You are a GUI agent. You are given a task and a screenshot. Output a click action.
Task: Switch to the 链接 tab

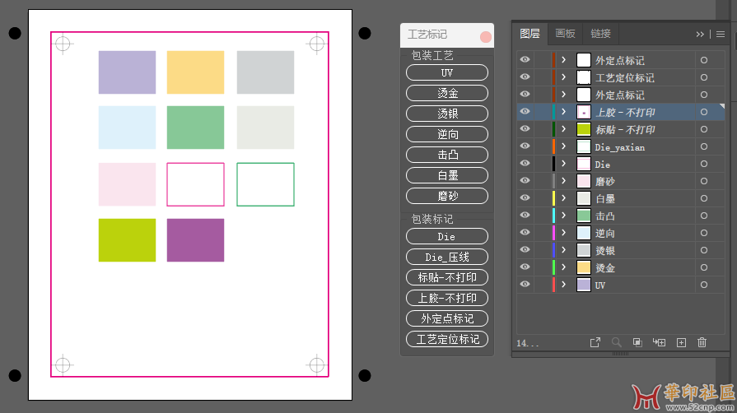[601, 34]
